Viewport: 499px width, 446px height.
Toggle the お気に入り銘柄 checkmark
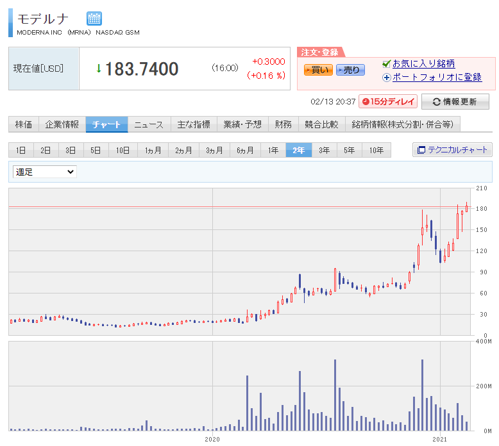coord(386,64)
